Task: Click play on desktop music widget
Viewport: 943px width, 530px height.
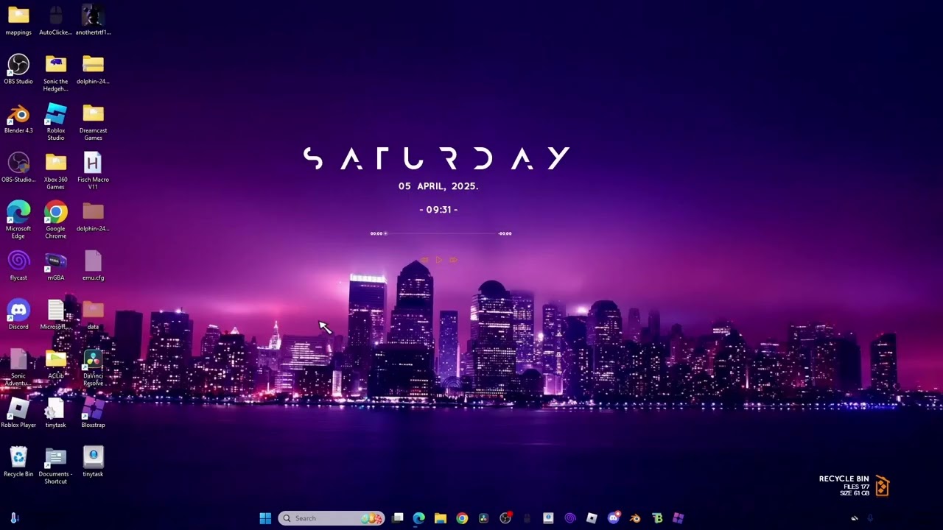Action: tap(439, 260)
